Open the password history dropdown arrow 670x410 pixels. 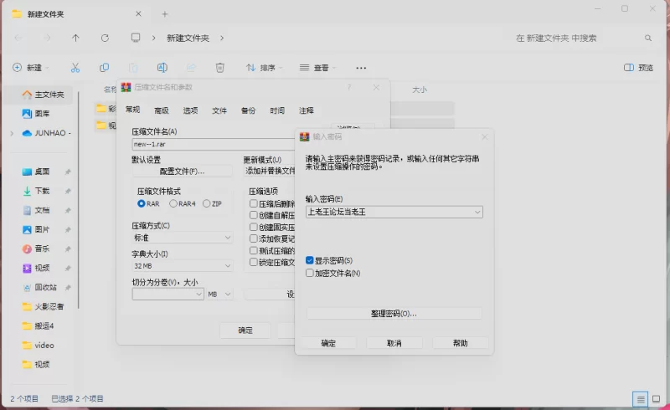pyautogui.click(x=477, y=213)
